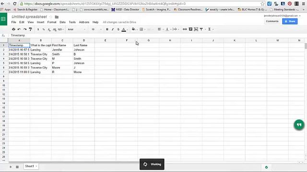307x172 pixels.
Task: Open the Help menu
Action: [x=95, y=22]
